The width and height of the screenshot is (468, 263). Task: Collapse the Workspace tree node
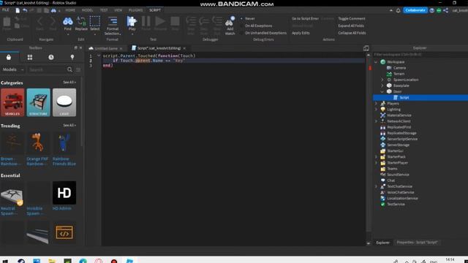pos(376,62)
